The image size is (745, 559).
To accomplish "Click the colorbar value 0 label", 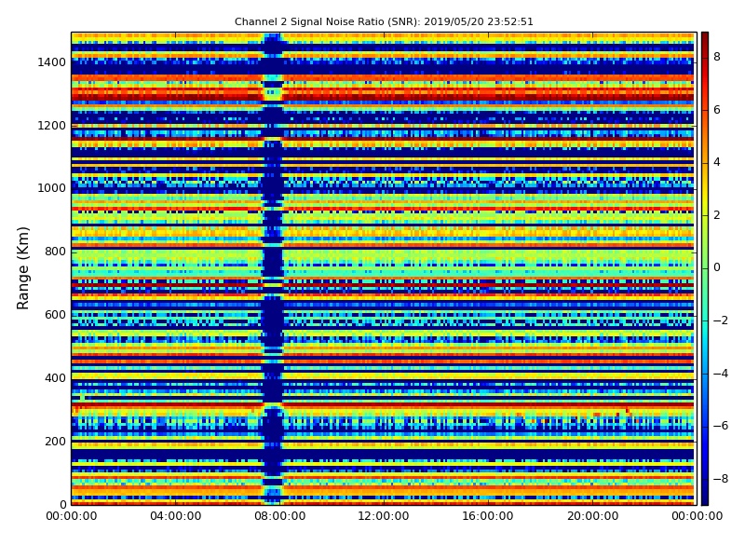I will pyautogui.click(x=717, y=267).
